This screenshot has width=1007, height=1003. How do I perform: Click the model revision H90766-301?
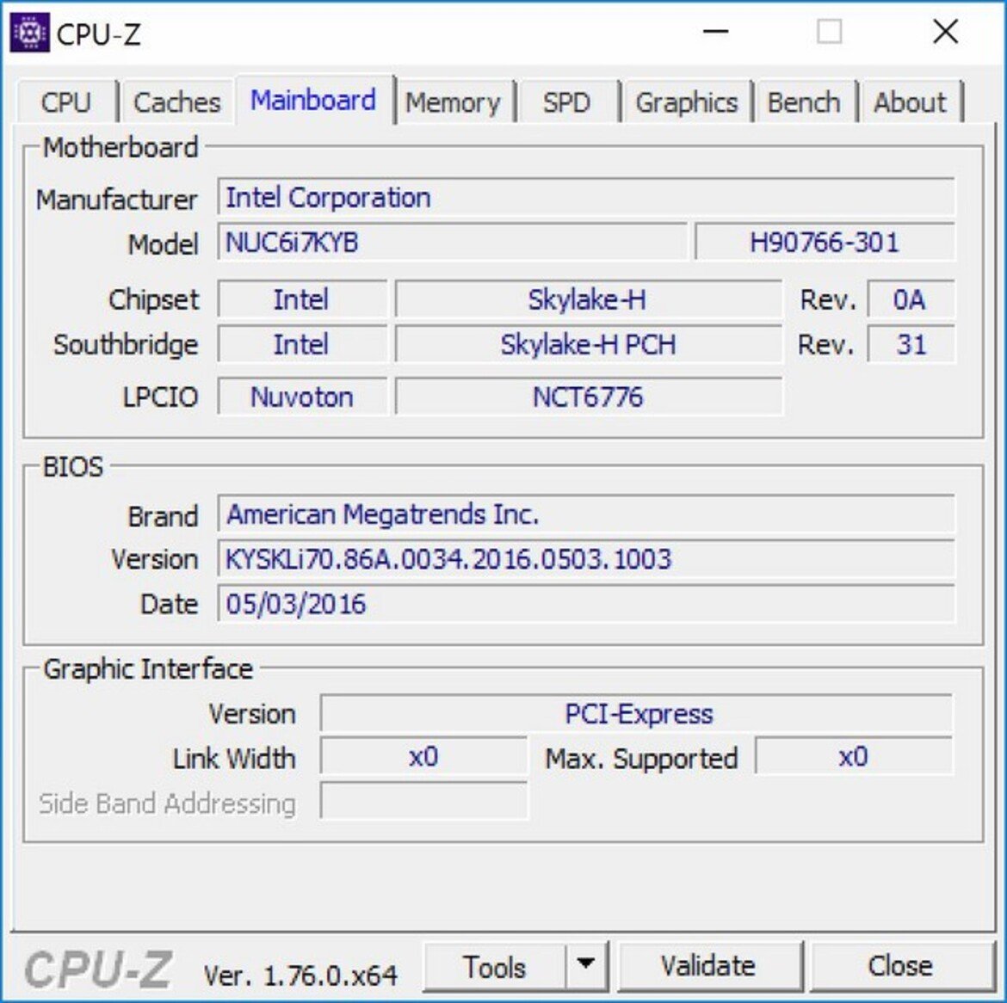825,242
